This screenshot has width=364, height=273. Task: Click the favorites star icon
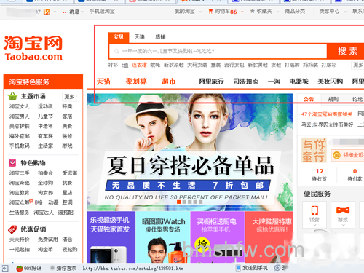point(253,11)
